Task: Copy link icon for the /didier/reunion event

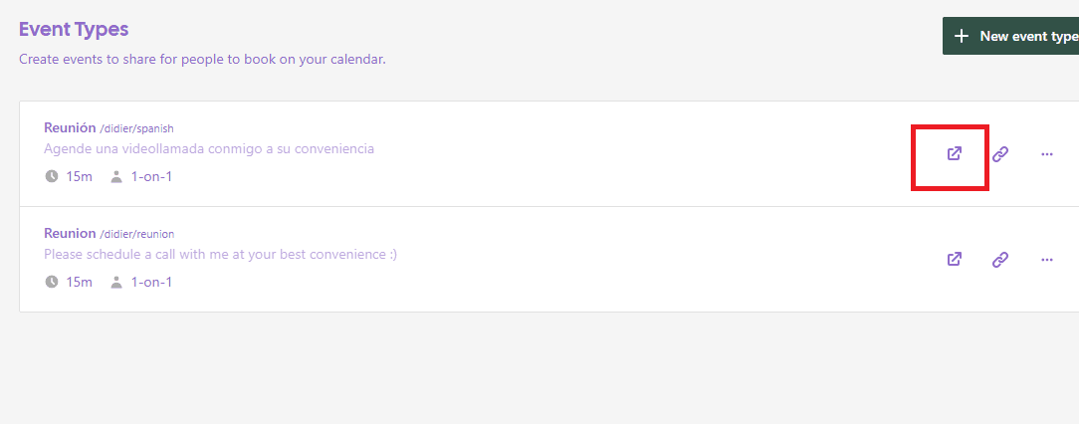Action: coord(1000,260)
